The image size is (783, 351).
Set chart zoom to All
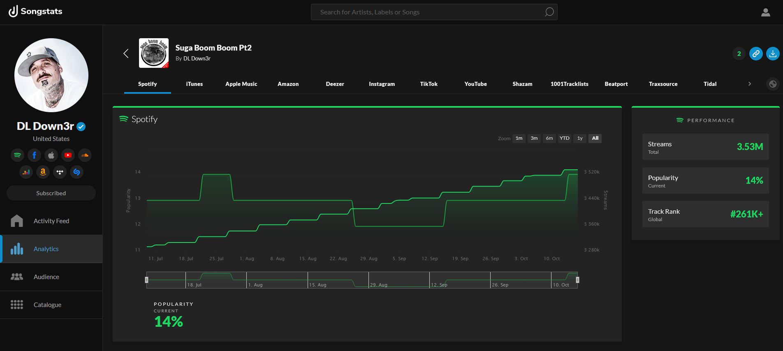tap(595, 138)
